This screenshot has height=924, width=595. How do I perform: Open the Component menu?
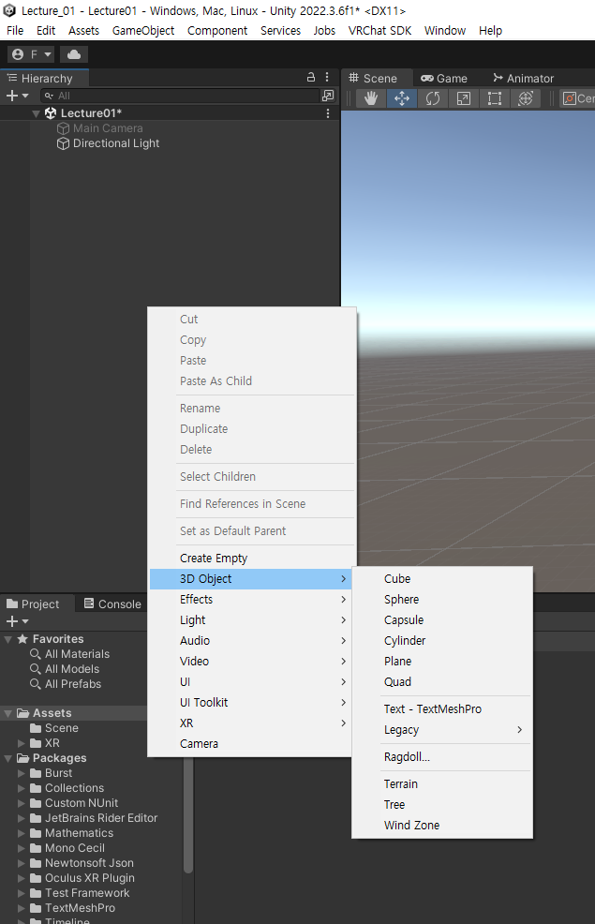[217, 31]
